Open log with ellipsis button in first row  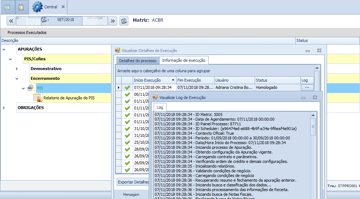[x=307, y=87]
